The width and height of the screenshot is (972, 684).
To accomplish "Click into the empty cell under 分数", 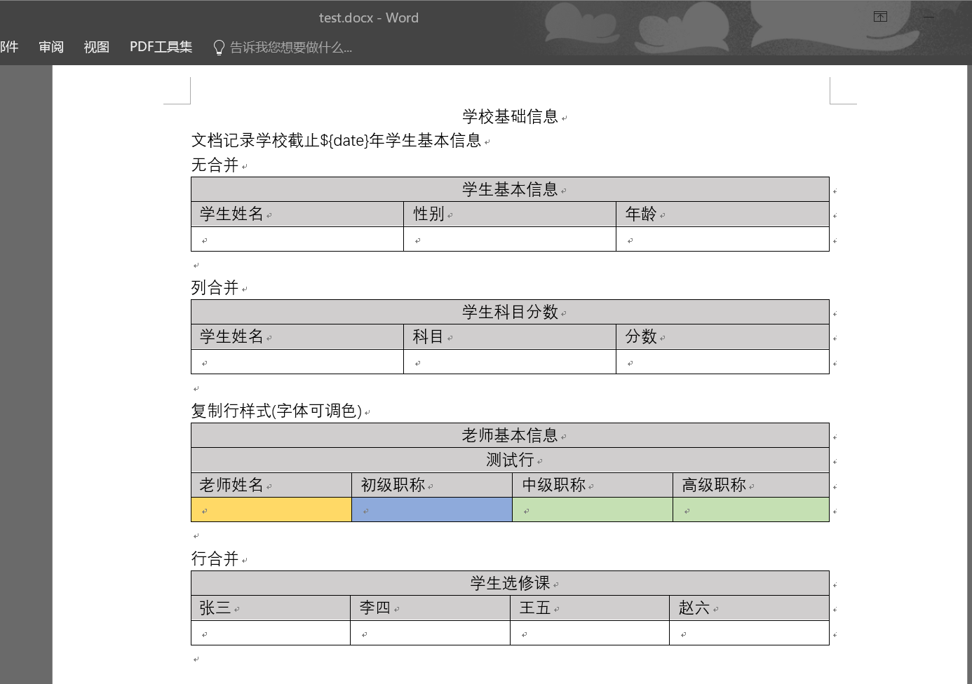I will coord(721,361).
